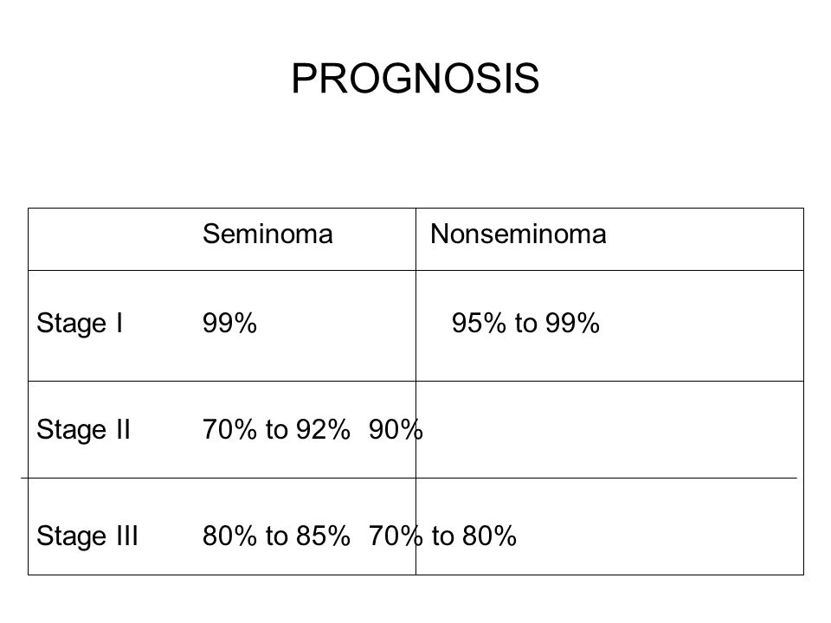Screen dimensions: 831x623
Task: Click the 70% to 80% value
Action: (x=442, y=536)
